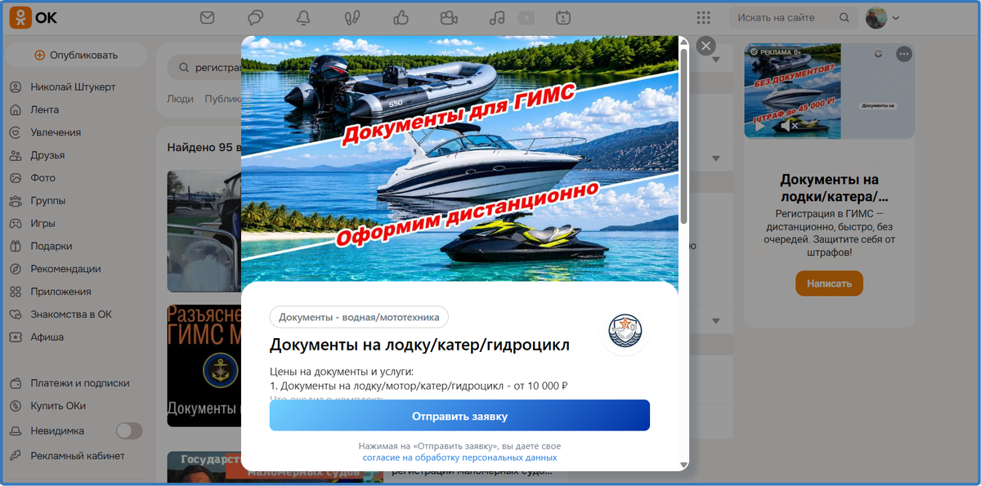The width and height of the screenshot is (981, 486).
Task: Click Приложения apps icon
Action: click(15, 292)
